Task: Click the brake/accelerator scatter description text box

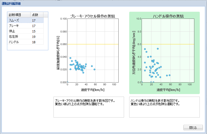Action: pos(89,107)
